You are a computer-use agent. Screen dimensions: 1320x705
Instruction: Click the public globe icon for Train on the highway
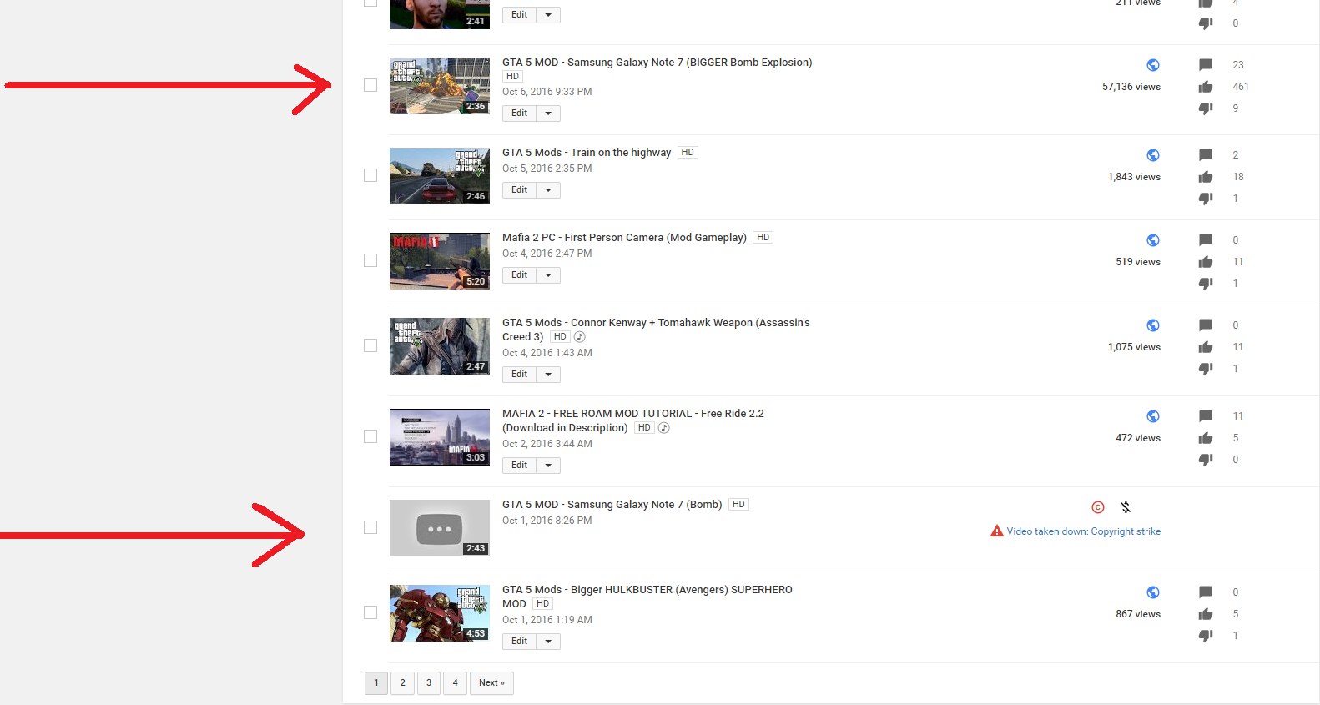click(1153, 155)
